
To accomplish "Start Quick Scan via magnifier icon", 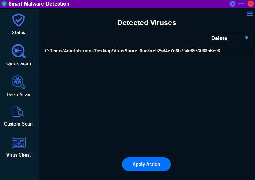I will click(x=19, y=51).
